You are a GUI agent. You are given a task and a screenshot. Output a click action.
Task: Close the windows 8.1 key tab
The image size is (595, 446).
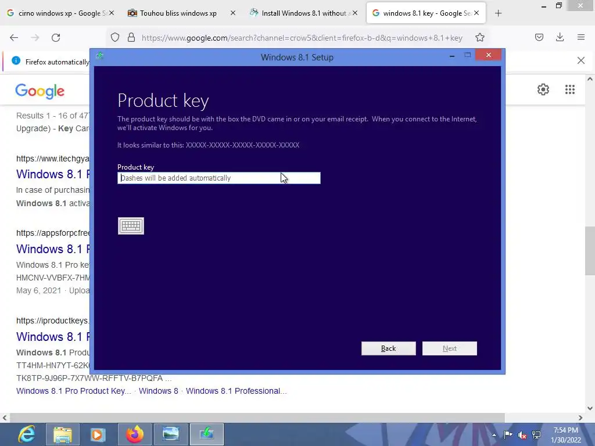(476, 13)
